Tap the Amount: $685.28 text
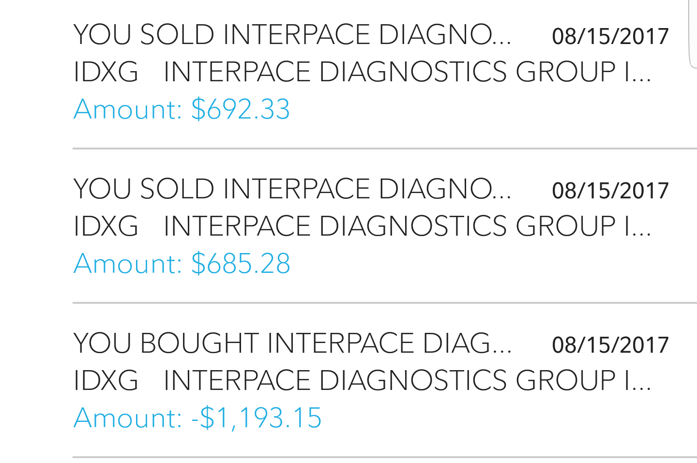Viewport: 697px width, 463px height. tap(182, 264)
